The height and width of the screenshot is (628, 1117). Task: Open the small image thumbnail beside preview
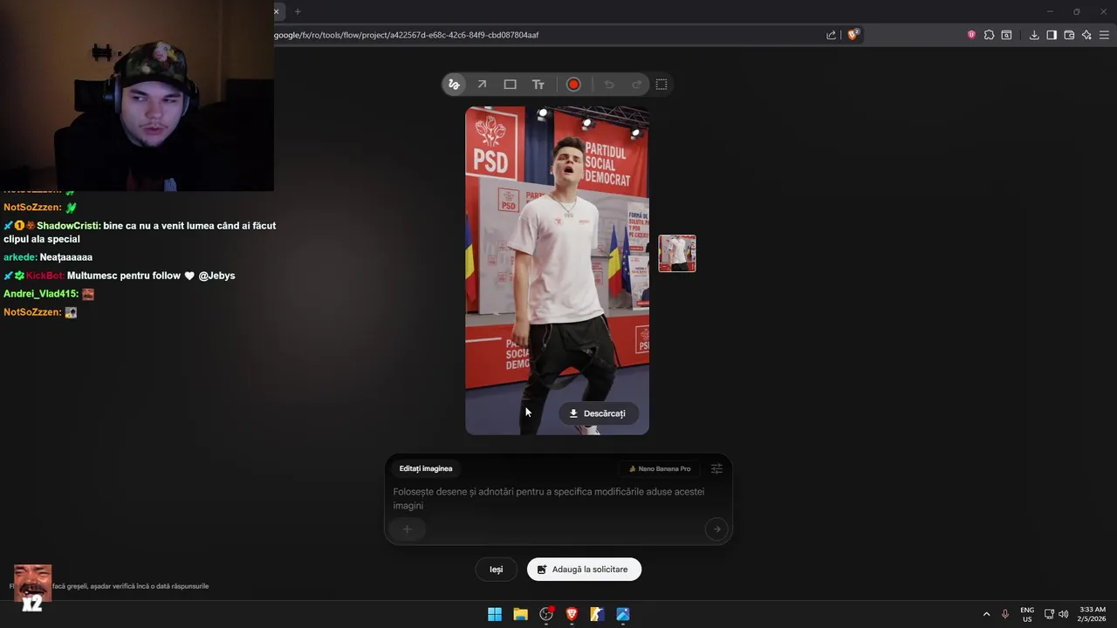click(677, 254)
